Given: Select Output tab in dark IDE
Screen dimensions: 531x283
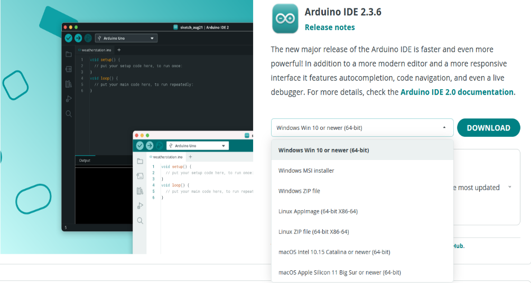Looking at the screenshot, I should coord(85,161).
